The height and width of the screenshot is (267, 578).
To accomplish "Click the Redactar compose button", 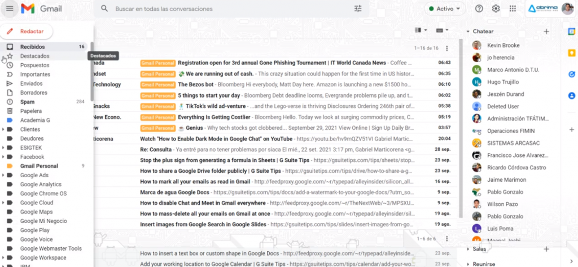I will tap(27, 32).
